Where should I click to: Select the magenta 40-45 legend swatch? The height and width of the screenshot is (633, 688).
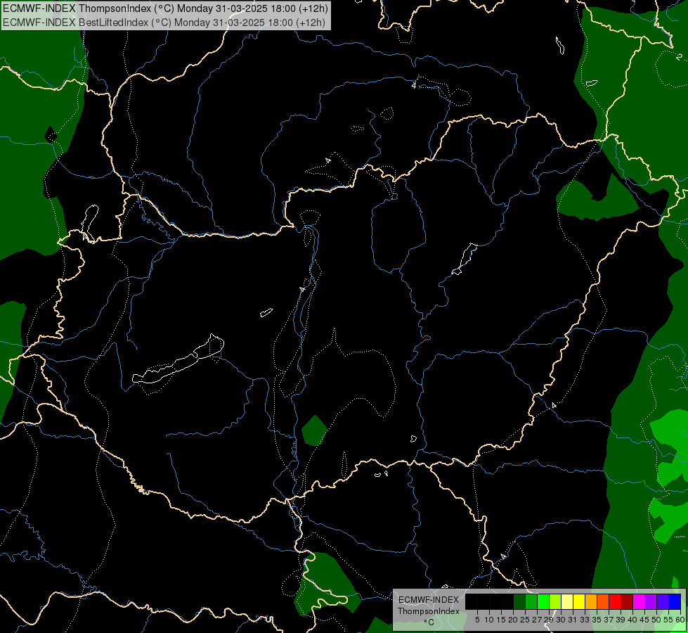point(639,601)
